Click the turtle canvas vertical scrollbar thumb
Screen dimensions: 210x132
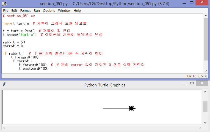coord(205,107)
